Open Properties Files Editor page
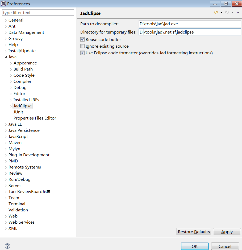242x250 pixels. (35, 118)
